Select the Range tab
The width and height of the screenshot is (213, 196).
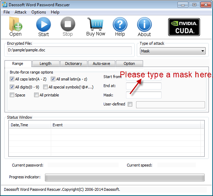(x=18, y=63)
